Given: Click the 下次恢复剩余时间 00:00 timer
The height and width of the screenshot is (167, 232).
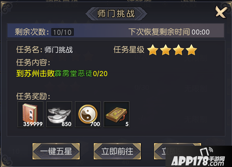Looking at the screenshot, I should pos(169,32).
